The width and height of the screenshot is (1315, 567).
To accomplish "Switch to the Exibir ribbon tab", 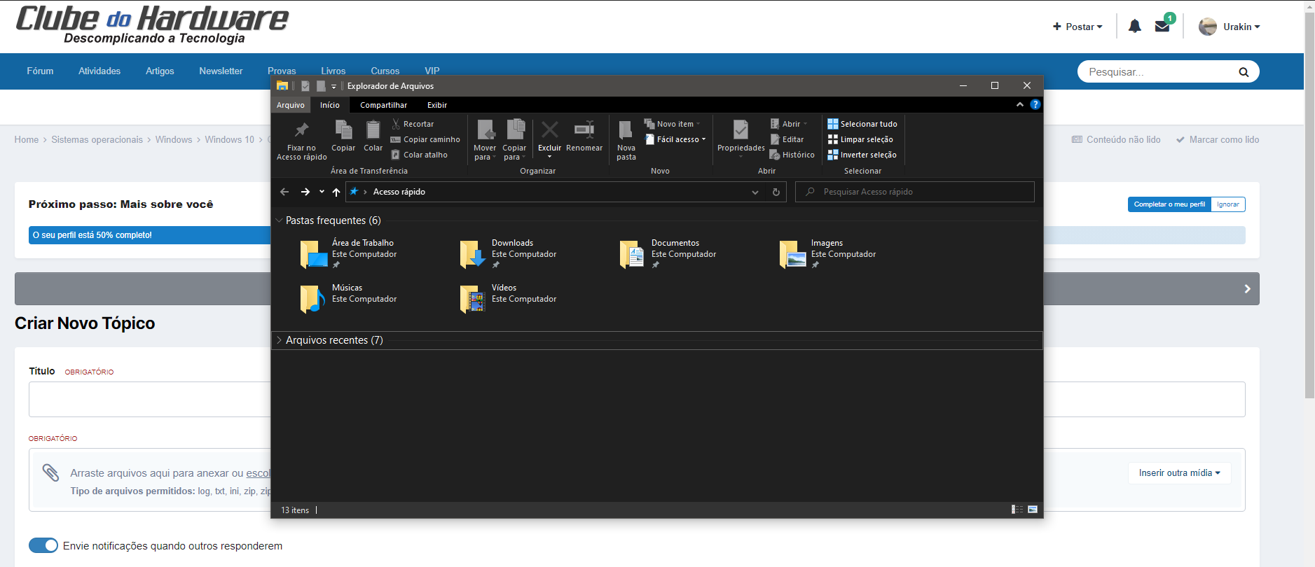I will [x=437, y=105].
